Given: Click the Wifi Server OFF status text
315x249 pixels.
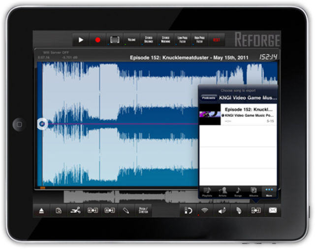Looking at the screenshot, I should [x=56, y=53].
